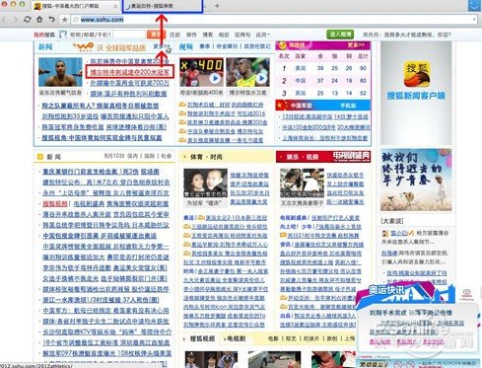Open the 应用 dropdown menu
The image size is (482, 368).
pos(262,35)
